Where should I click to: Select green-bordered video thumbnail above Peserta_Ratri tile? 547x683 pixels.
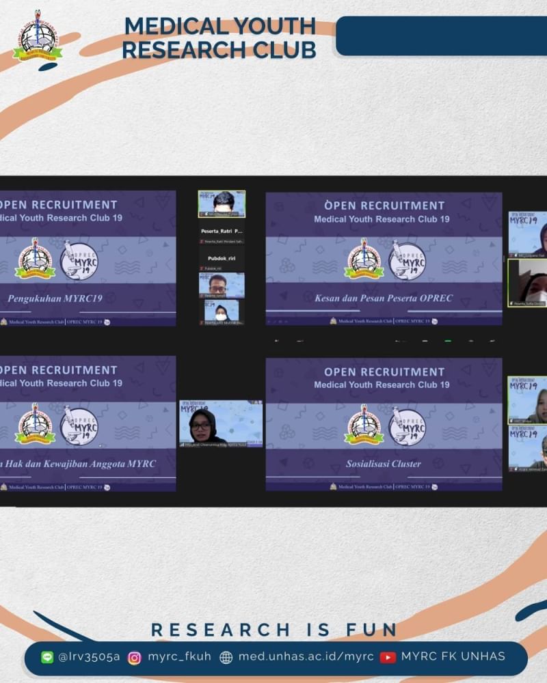(222, 204)
